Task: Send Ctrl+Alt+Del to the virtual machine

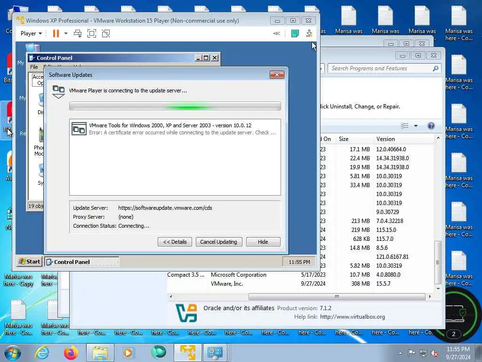Action: click(78, 33)
